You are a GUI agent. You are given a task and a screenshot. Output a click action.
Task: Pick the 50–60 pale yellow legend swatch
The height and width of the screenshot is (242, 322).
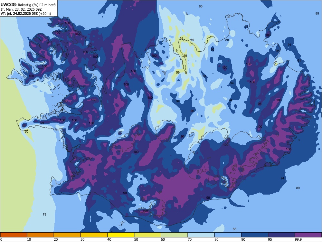click(x=147, y=235)
